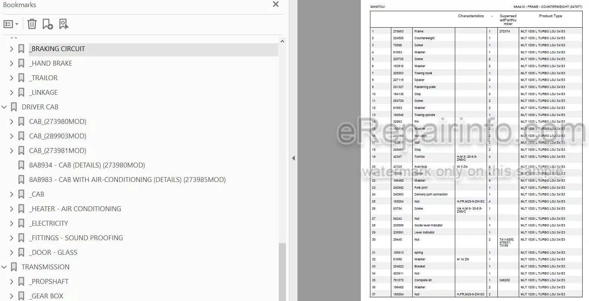Collapse the navigation pane using the arrow
Image resolution: width=589 pixels, height=301 pixels.
[x=293, y=158]
